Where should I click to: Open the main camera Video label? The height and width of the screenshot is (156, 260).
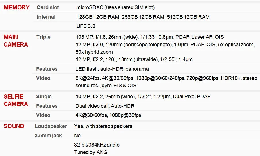43,78
